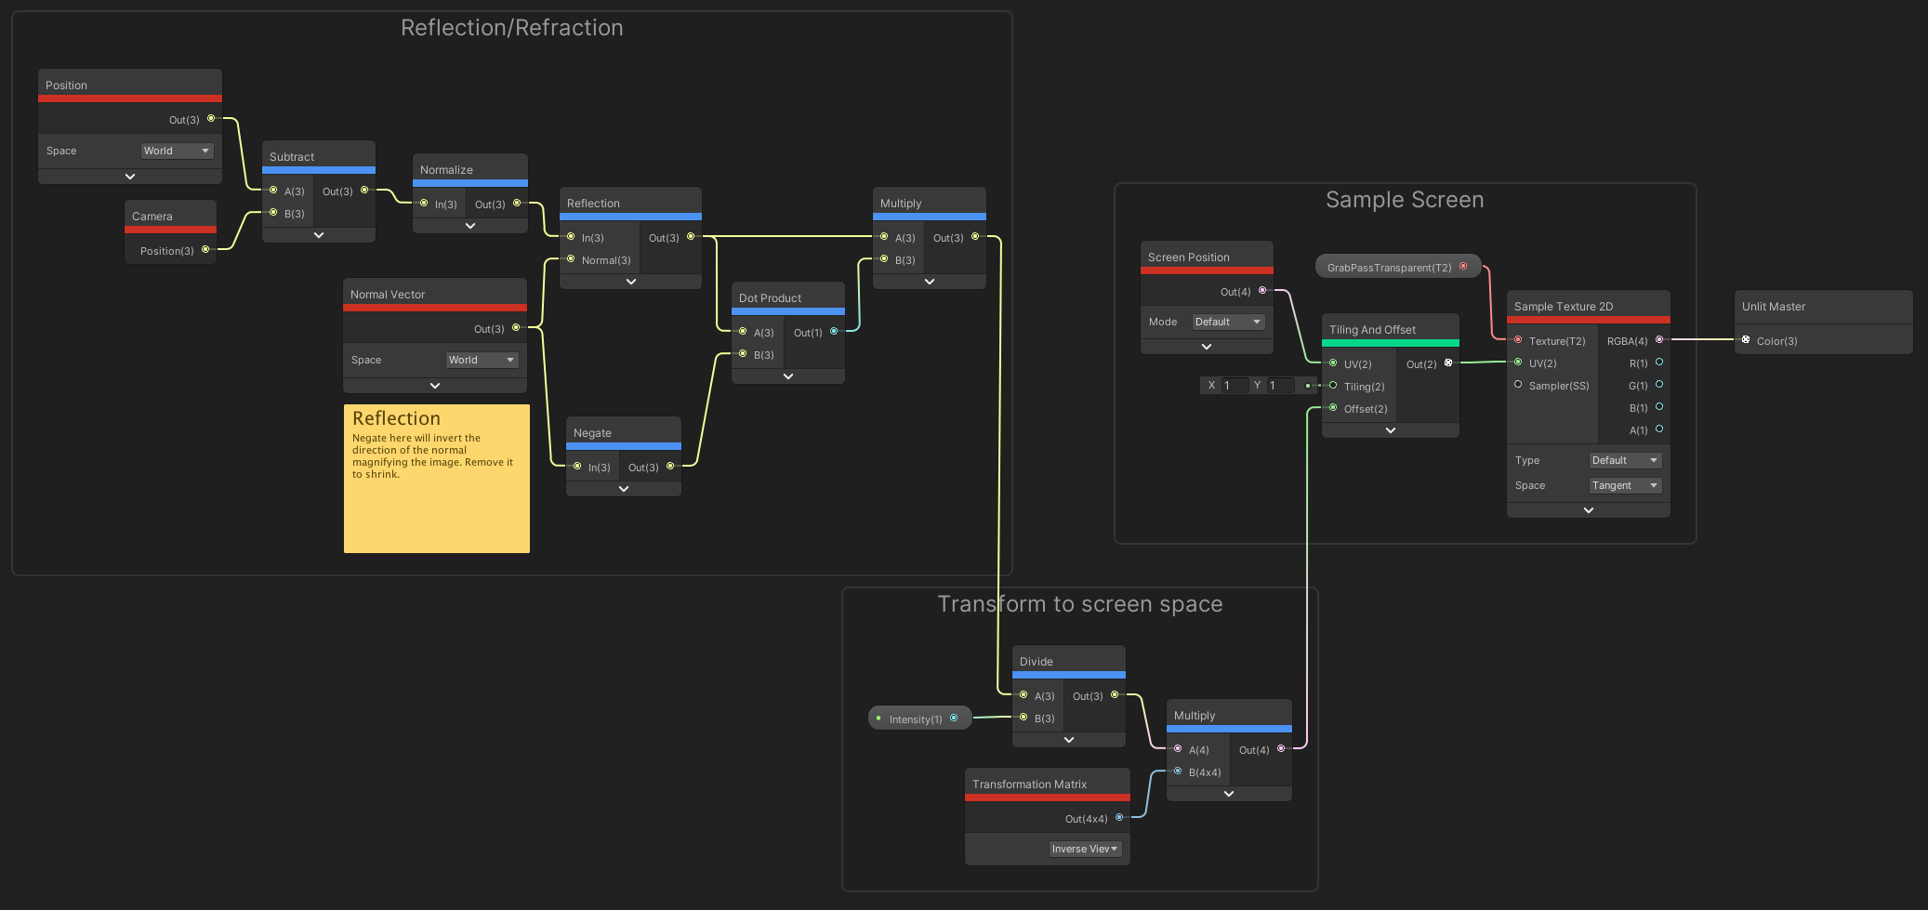
Task: Click the Camera Position(3) output port
Action: tap(205, 249)
